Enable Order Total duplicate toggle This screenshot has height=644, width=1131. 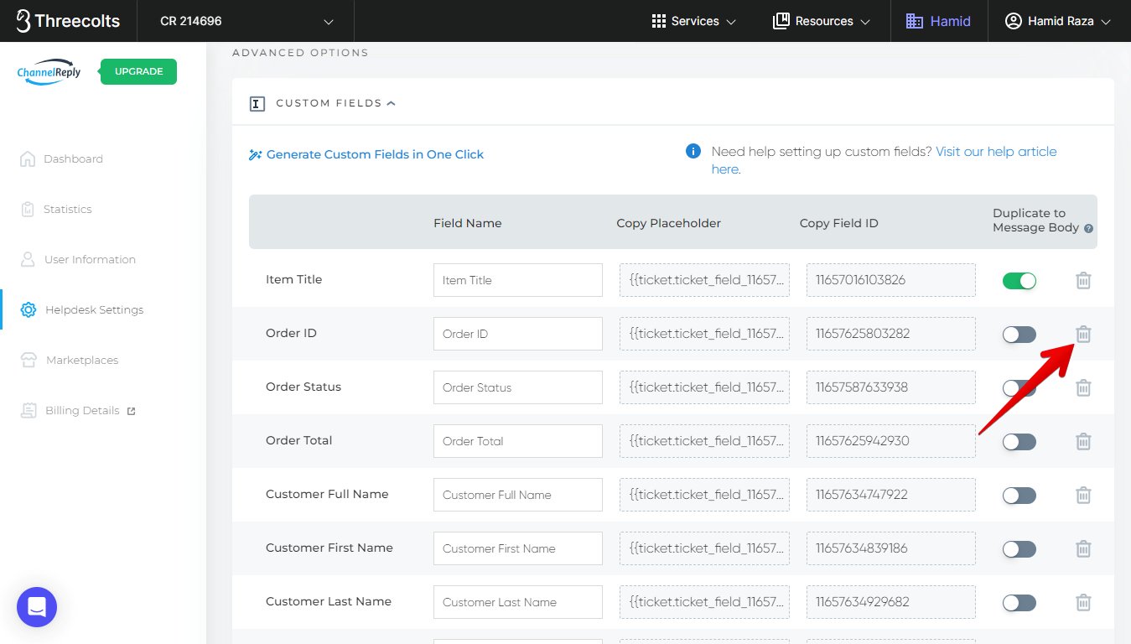pyautogui.click(x=1019, y=442)
